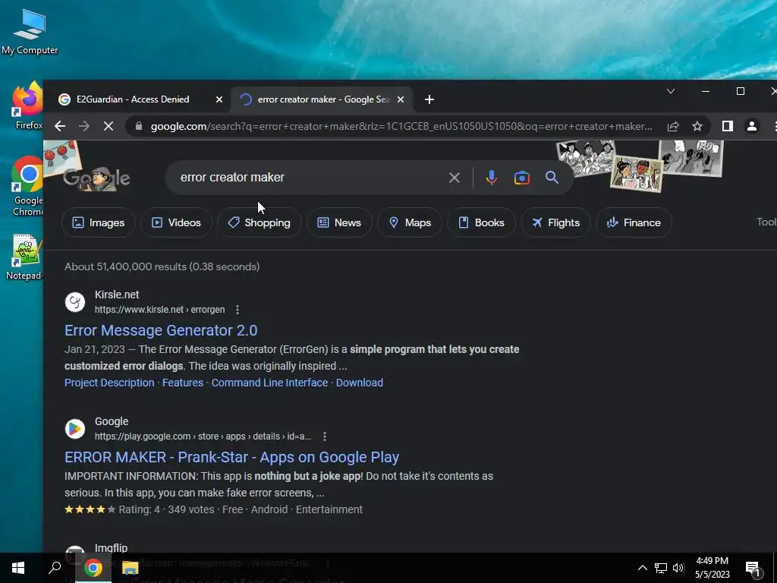The image size is (777, 583).
Task: Open the Kirsle.net result options menu
Action: tap(238, 310)
